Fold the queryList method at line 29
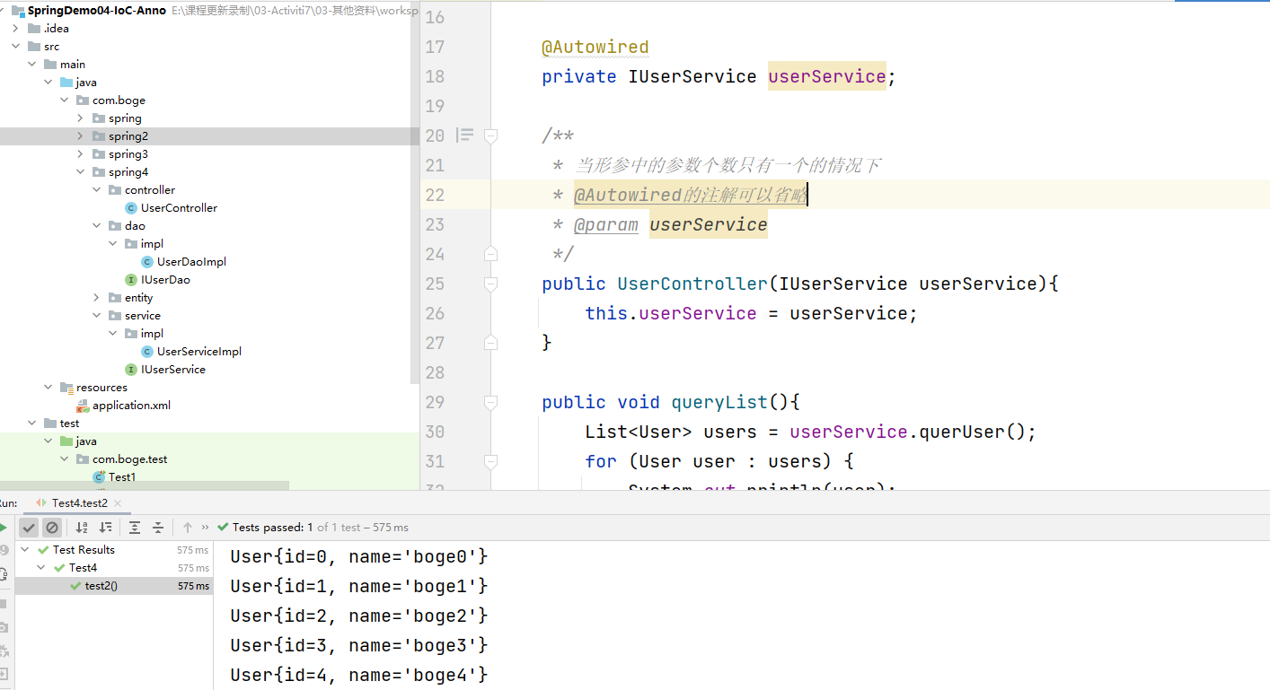The width and height of the screenshot is (1270, 690). (x=490, y=402)
